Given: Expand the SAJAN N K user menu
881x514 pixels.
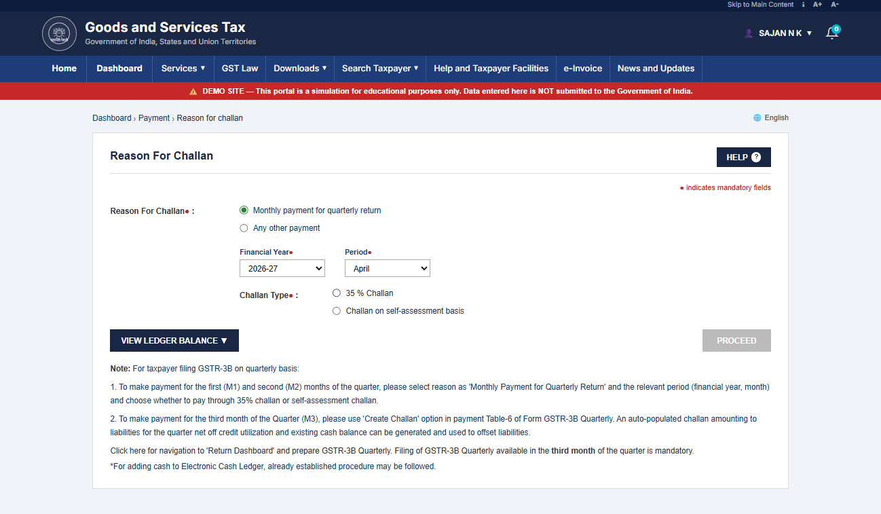Looking at the screenshot, I should point(785,33).
